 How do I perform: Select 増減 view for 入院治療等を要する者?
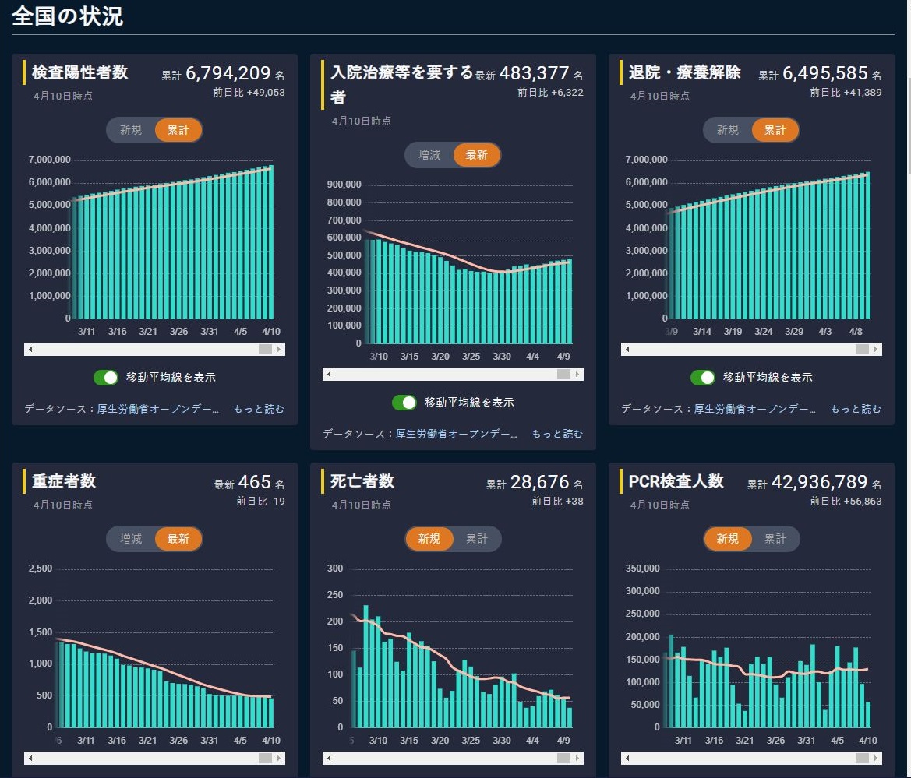click(429, 155)
